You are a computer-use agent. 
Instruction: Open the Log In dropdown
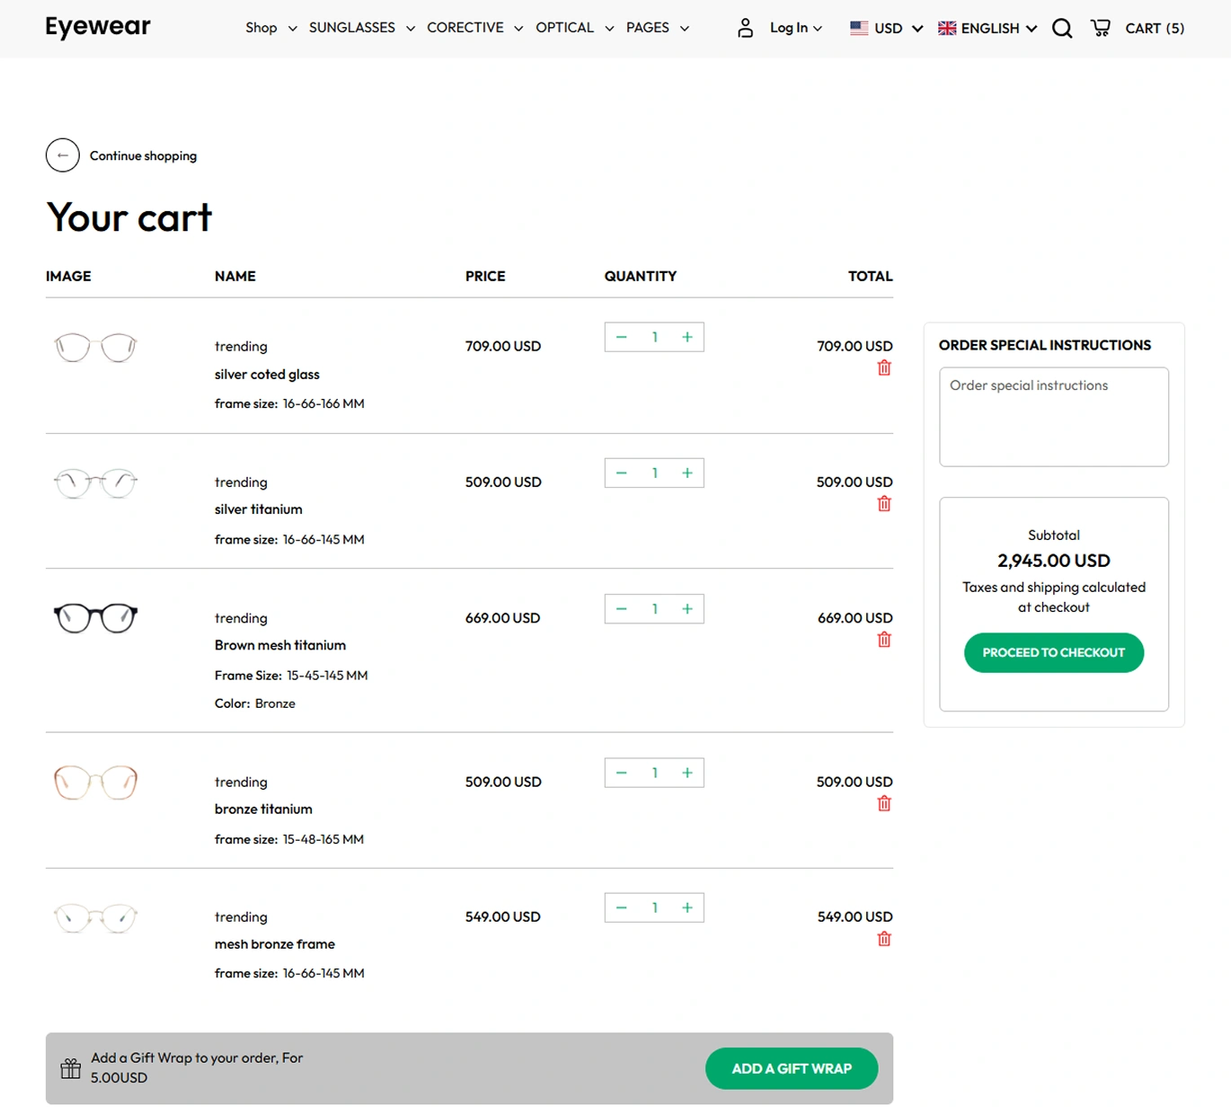coord(796,28)
